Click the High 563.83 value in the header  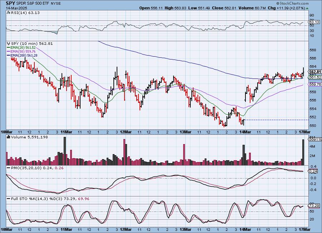pyautogui.click(x=175, y=8)
